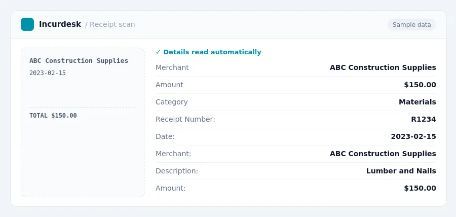Screen dimensions: 456x217
Task: Click the Details read automatically status
Action: pos(212,52)
